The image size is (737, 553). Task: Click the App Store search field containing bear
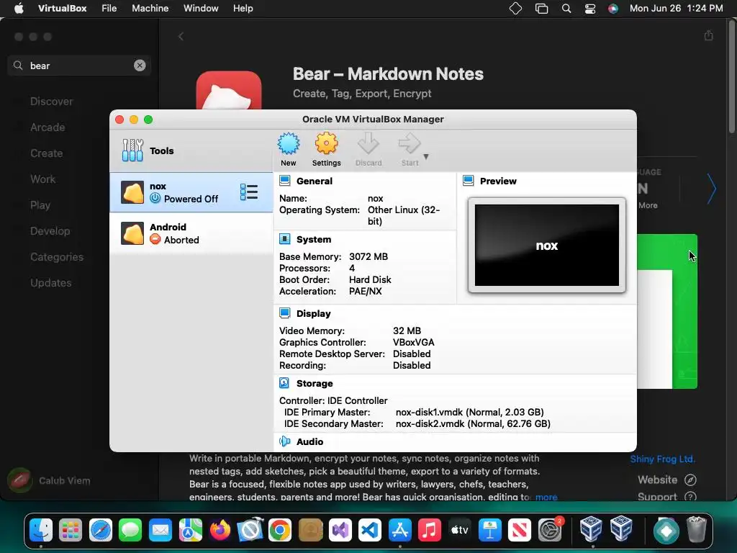tap(79, 66)
